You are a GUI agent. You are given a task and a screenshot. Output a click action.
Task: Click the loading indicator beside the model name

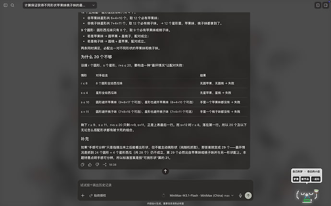point(164,195)
